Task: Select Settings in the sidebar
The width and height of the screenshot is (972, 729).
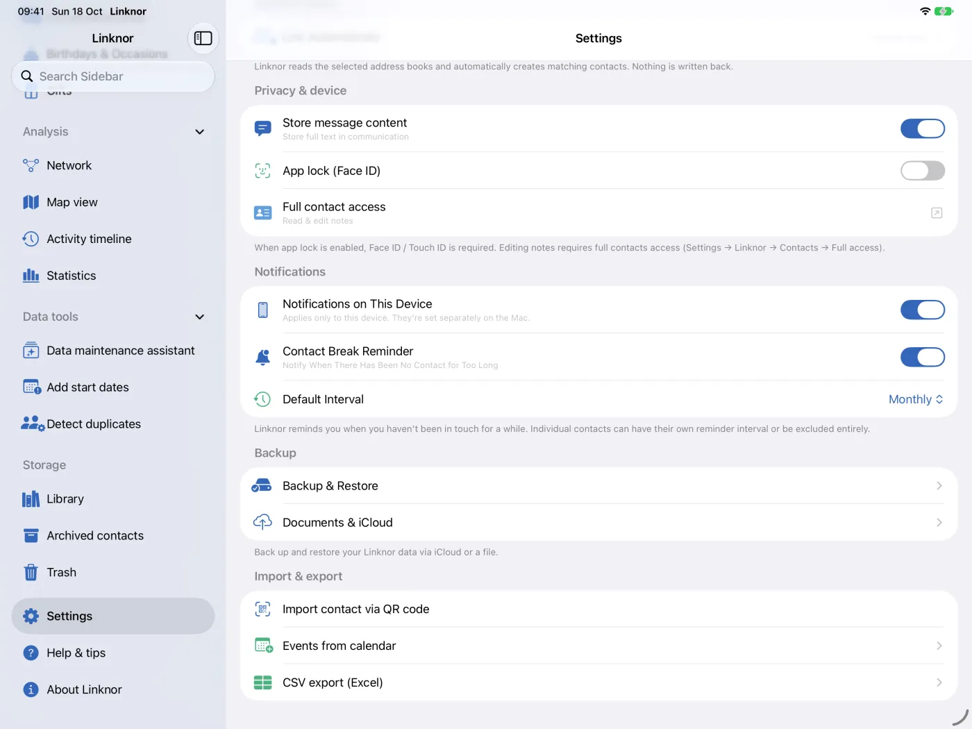Action: (113, 616)
